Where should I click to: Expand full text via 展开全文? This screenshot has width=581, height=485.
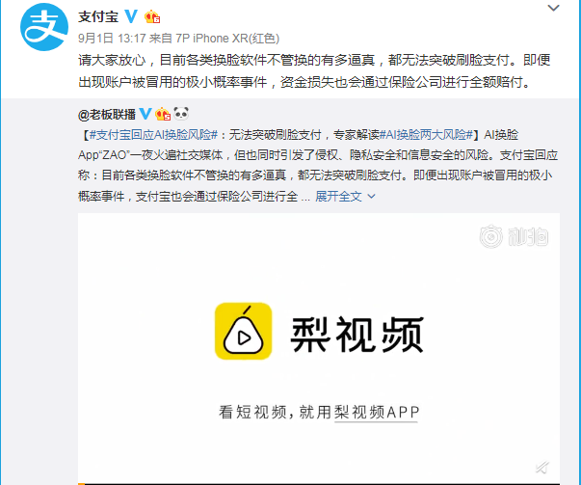pos(338,196)
